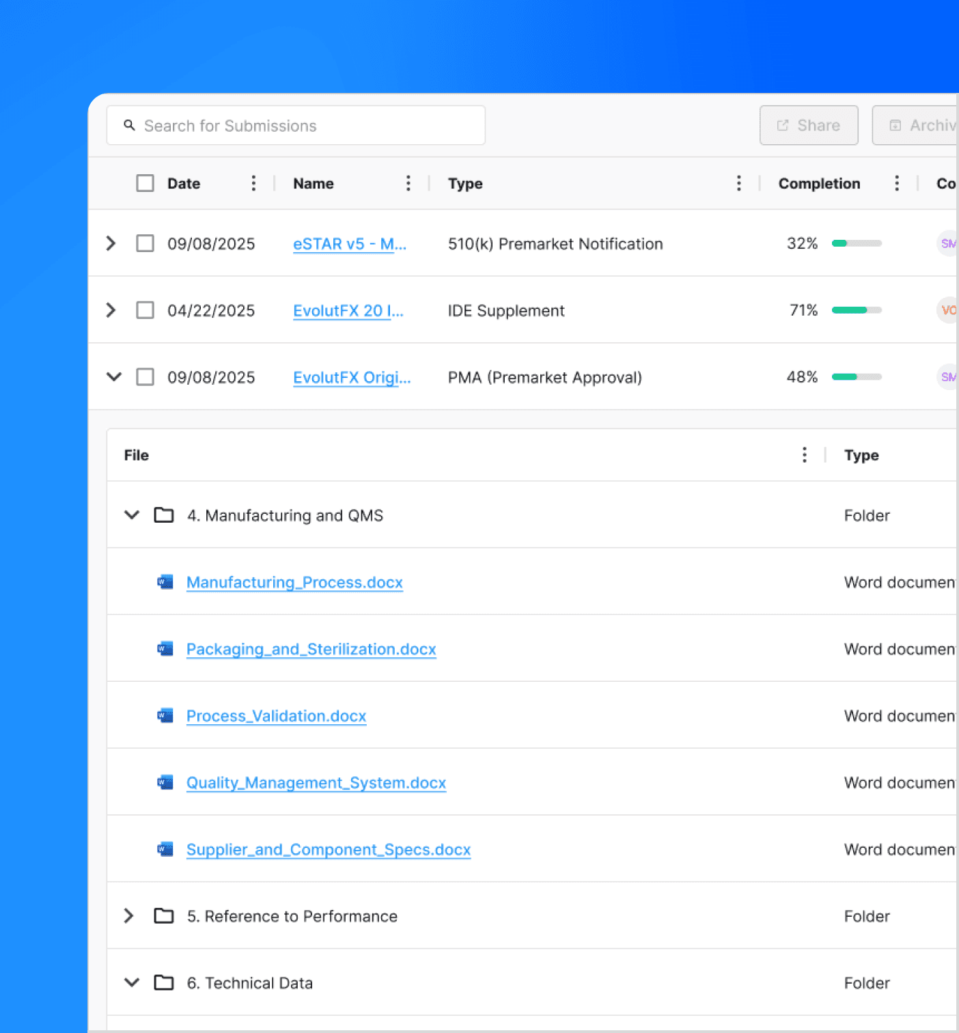Click the 48% completion value

(x=802, y=377)
